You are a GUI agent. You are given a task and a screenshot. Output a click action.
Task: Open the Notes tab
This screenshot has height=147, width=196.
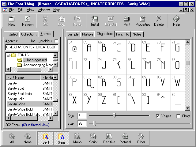tap(137, 34)
